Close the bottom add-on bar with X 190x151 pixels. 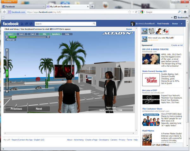coord(3,149)
